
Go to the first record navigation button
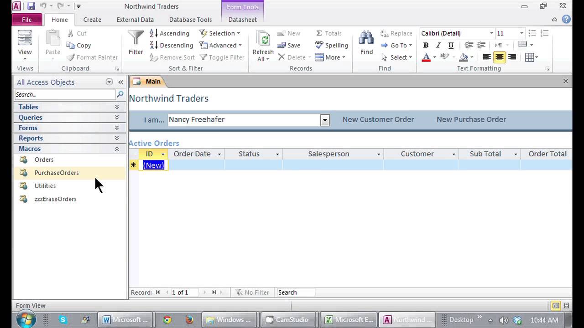click(158, 292)
